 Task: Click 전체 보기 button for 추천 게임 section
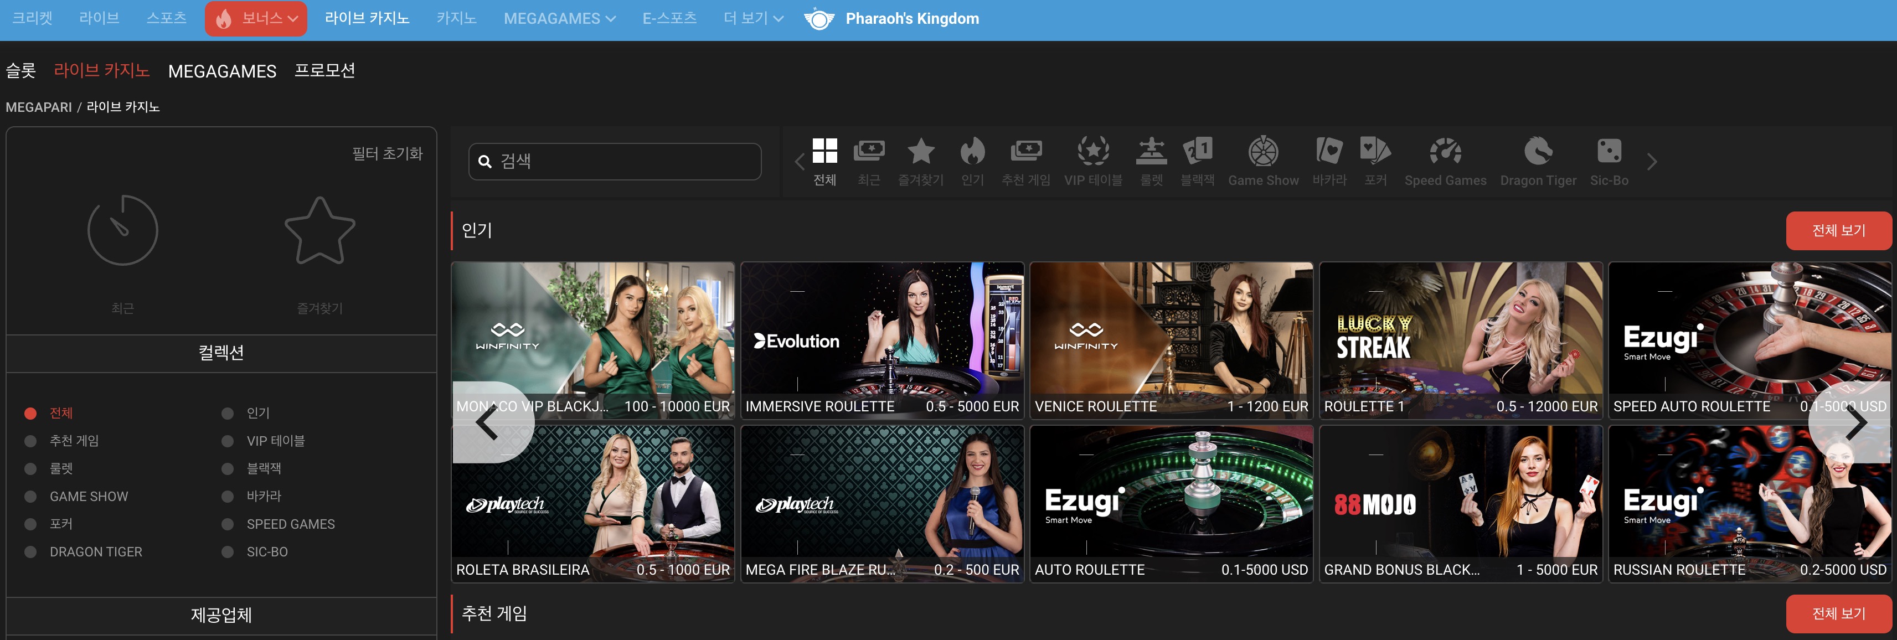click(x=1839, y=613)
